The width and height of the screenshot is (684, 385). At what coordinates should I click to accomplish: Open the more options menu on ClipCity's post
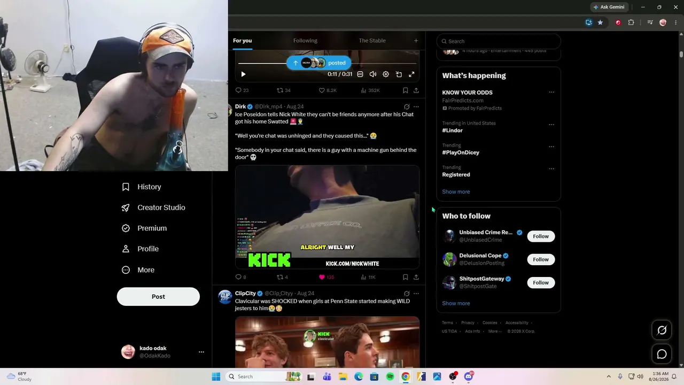416,294
